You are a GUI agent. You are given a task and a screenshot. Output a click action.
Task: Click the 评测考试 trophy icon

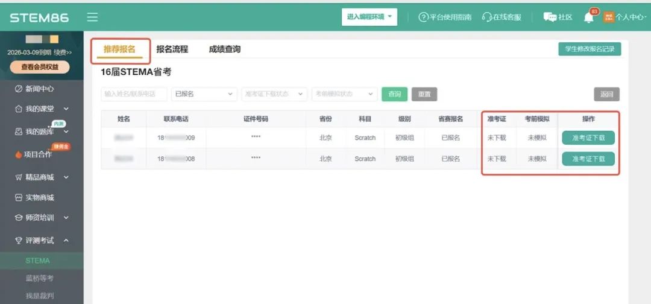[x=18, y=241]
